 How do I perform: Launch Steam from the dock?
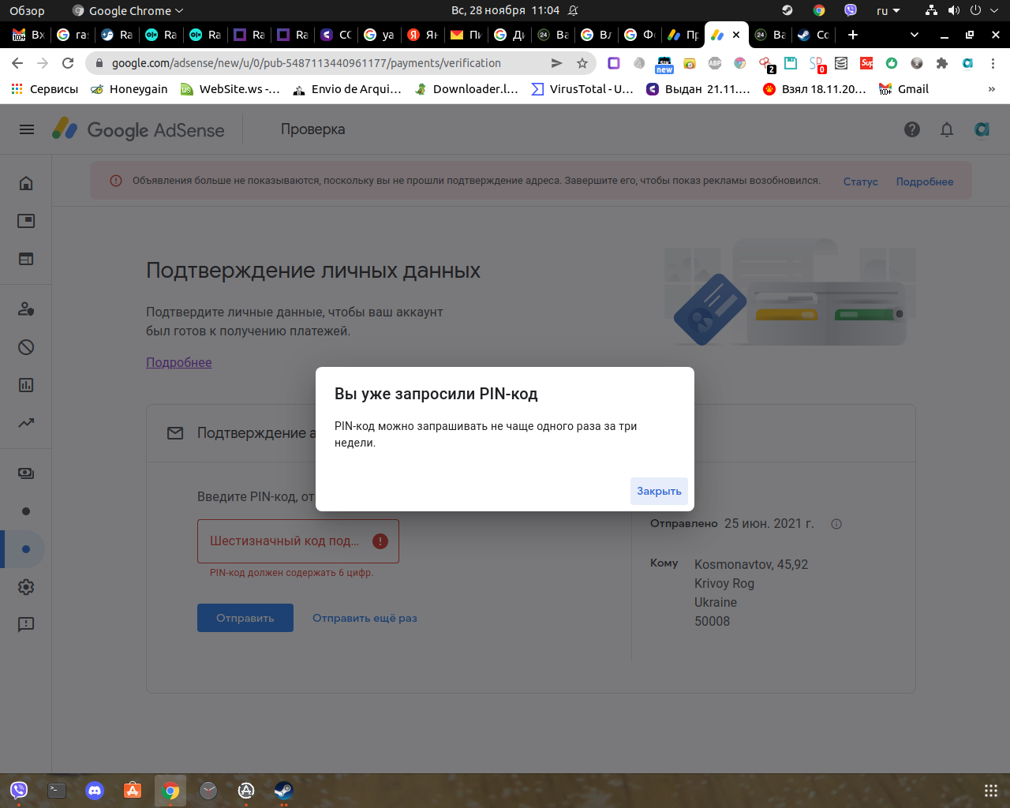(x=284, y=790)
